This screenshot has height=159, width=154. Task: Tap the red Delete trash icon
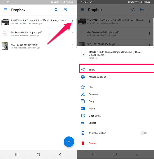pyautogui.click(x=83, y=143)
